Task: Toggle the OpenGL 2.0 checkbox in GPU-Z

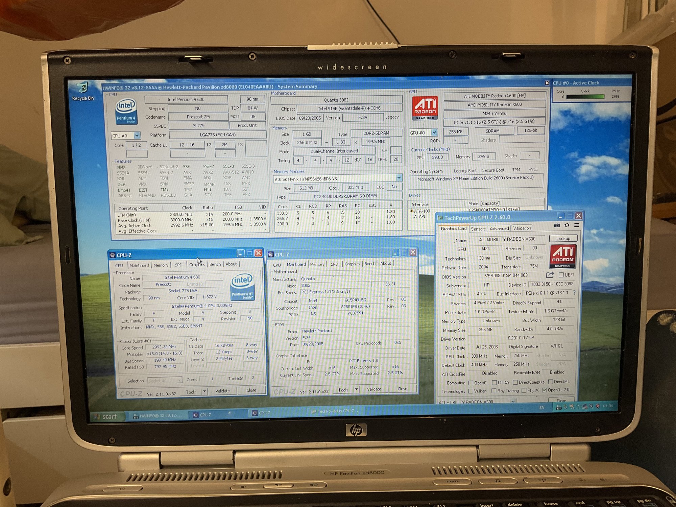Action: coord(545,390)
